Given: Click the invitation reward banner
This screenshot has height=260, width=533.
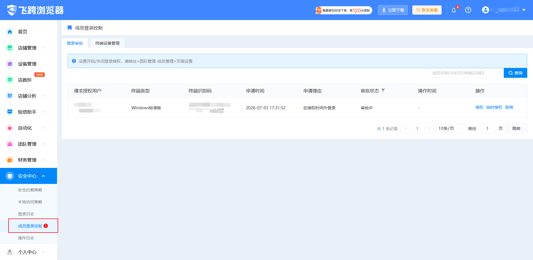Looking at the screenshot, I should pos(343,10).
